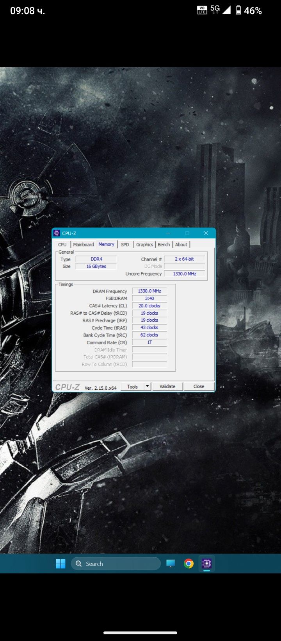
Task: Click the Tools button
Action: click(x=132, y=387)
